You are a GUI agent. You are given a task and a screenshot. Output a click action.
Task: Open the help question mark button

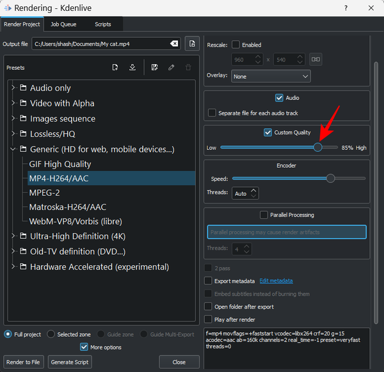[x=346, y=8]
